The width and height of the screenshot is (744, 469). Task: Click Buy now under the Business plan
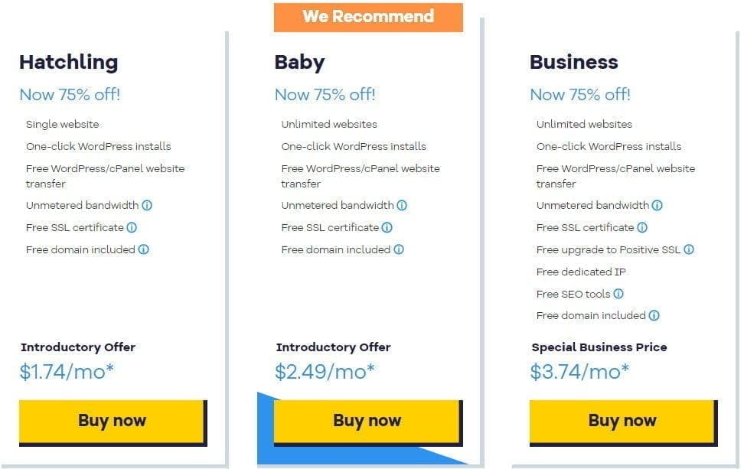(x=622, y=422)
